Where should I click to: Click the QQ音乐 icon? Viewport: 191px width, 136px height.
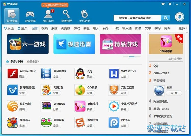(x=80, y=90)
